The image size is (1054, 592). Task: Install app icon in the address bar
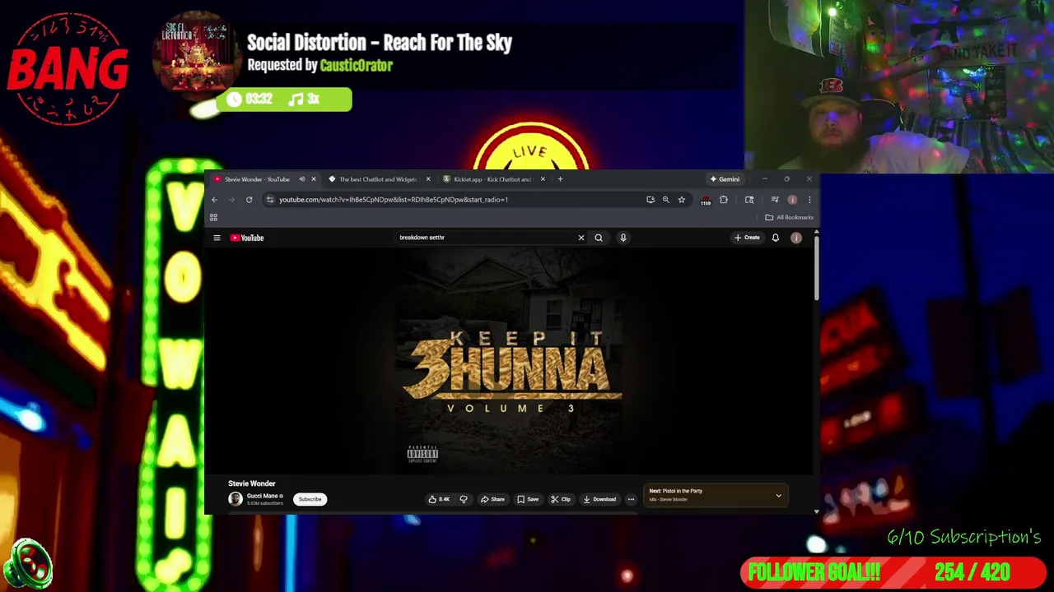click(651, 200)
